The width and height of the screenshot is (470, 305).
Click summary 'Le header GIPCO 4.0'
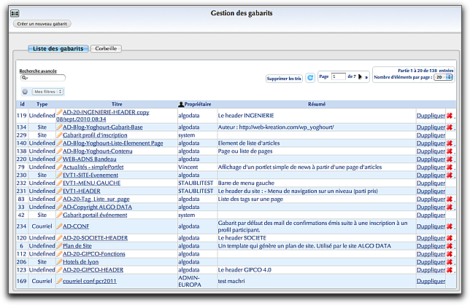tap(244, 270)
